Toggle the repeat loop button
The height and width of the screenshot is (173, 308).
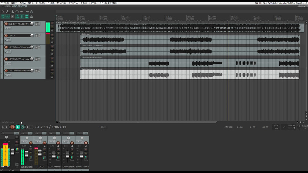coord(22,127)
